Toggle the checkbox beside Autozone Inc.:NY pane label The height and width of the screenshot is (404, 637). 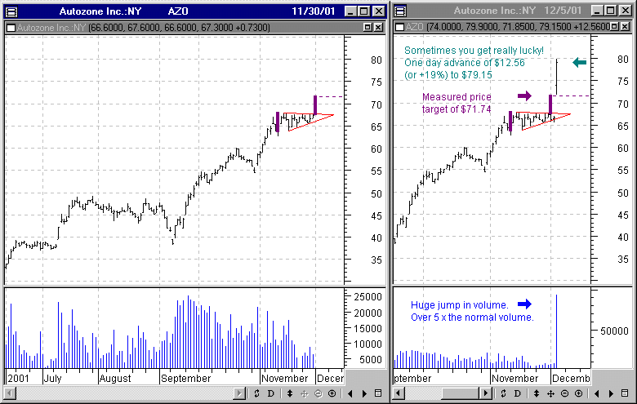tap(11, 28)
